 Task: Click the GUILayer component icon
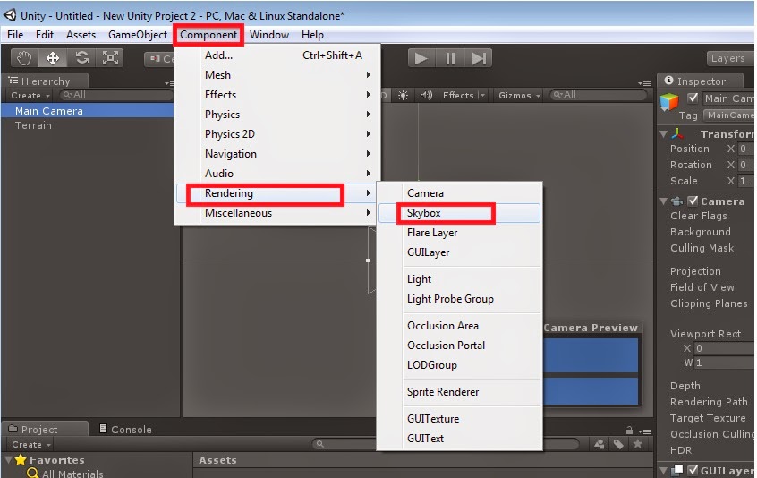(678, 470)
